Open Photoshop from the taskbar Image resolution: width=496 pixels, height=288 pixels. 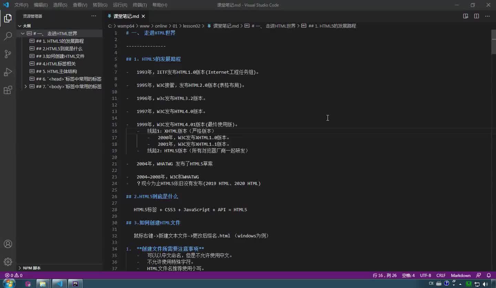pyautogui.click(x=75, y=284)
